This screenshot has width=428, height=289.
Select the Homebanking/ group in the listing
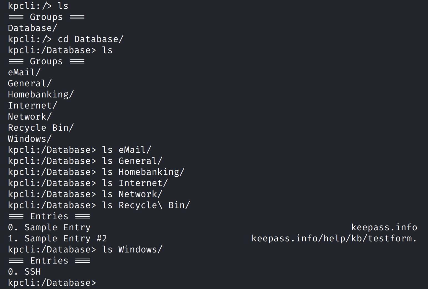coord(41,94)
